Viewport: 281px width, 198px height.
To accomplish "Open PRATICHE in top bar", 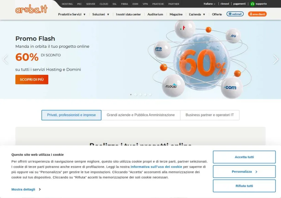I will coord(158,4).
